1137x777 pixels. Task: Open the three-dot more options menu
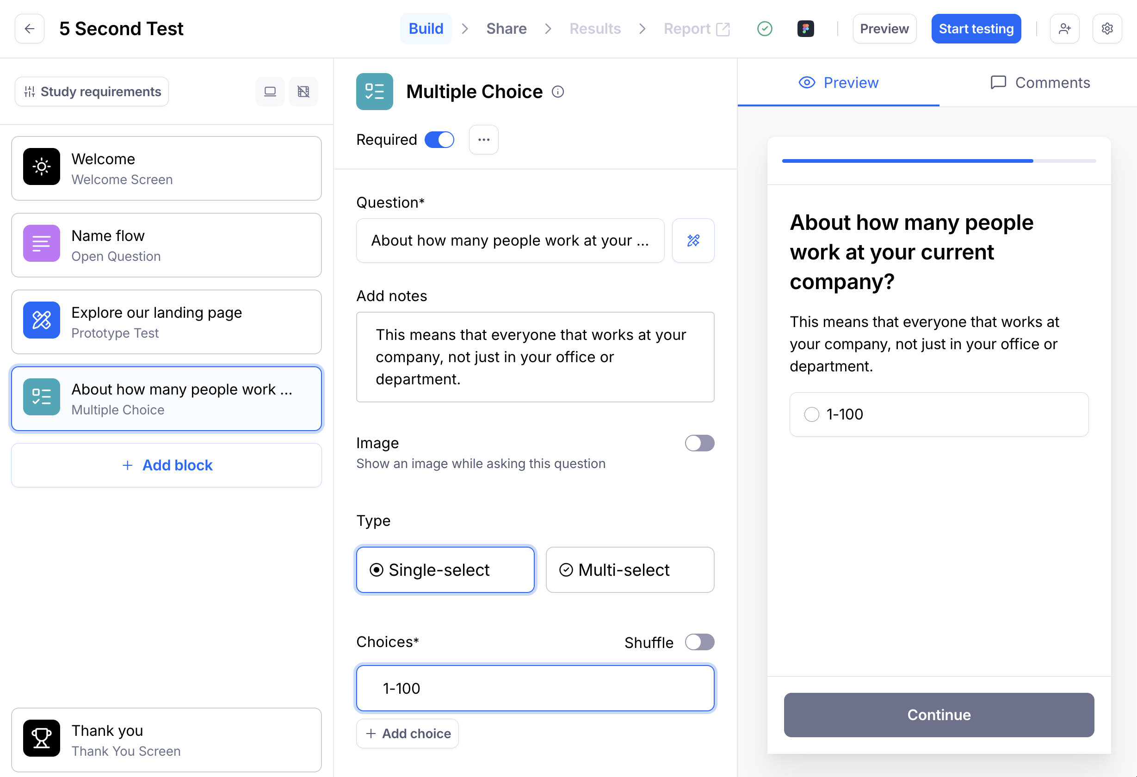483,140
